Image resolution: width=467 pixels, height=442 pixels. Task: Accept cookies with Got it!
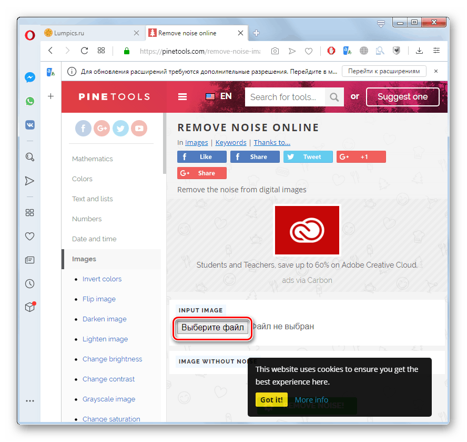tap(271, 400)
